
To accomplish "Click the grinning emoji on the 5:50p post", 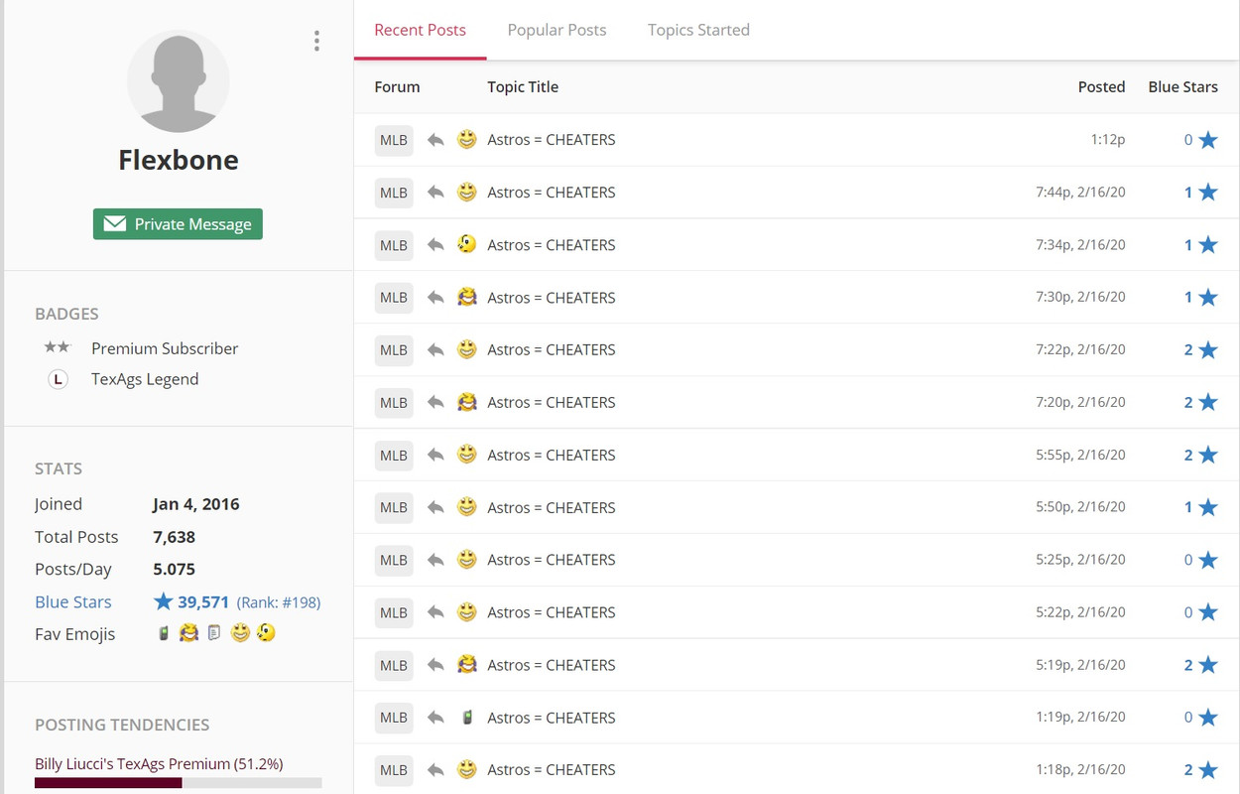I will coord(467,506).
